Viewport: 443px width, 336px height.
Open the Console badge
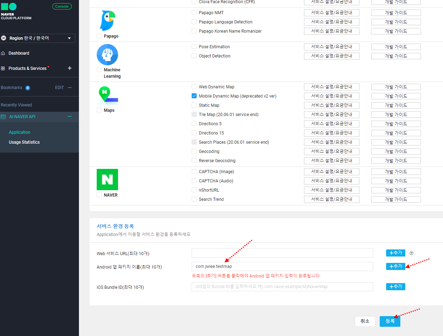pos(62,6)
